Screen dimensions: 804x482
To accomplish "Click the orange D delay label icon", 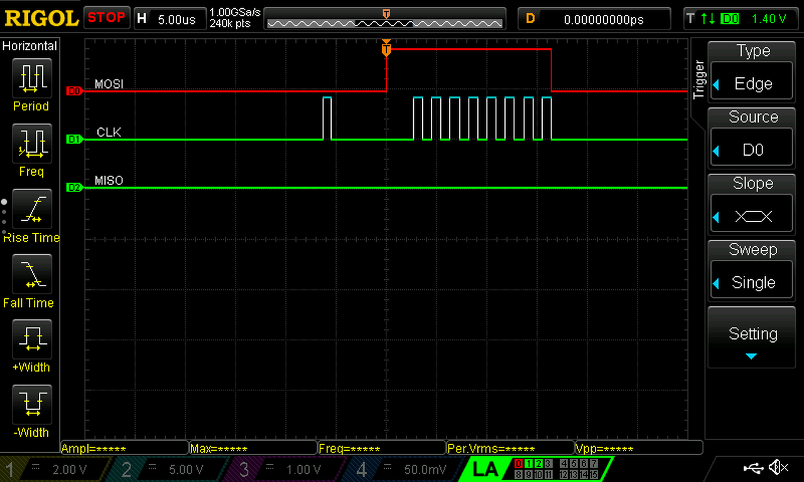I will (530, 19).
